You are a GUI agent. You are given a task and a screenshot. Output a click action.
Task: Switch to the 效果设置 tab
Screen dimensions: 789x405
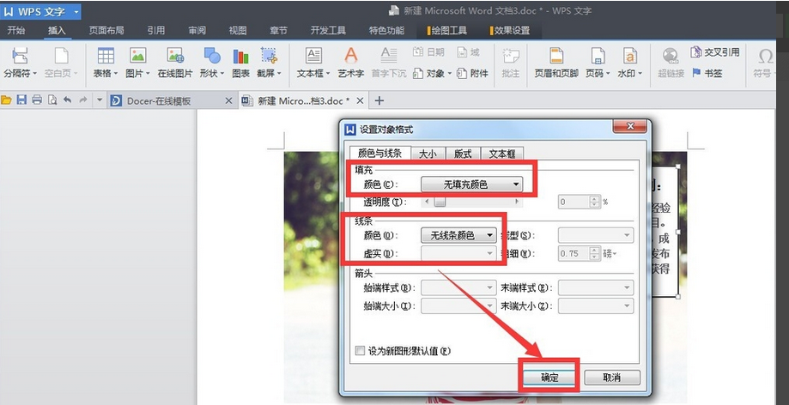coord(510,31)
